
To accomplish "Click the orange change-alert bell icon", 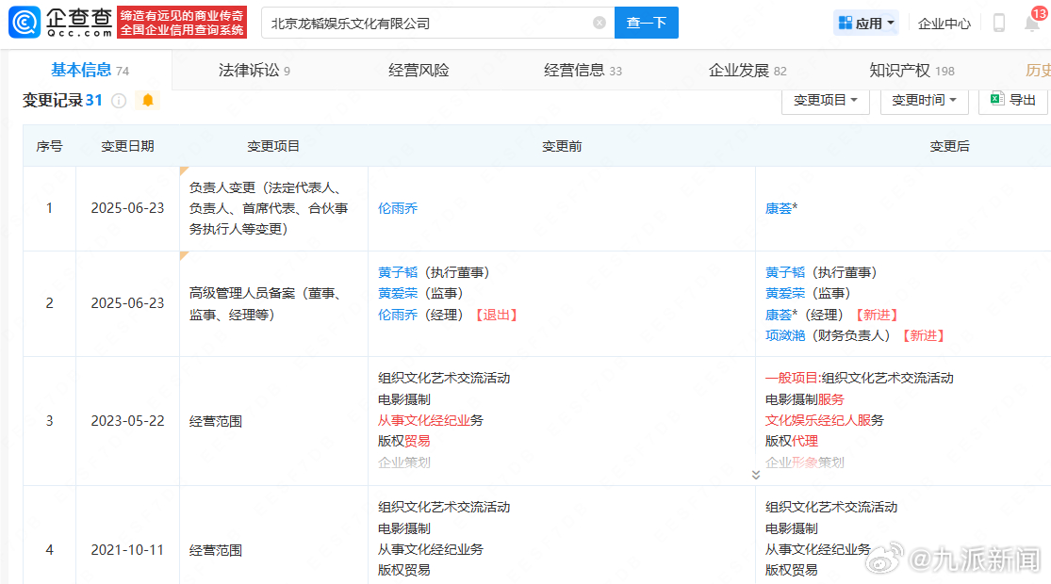I will point(147,101).
